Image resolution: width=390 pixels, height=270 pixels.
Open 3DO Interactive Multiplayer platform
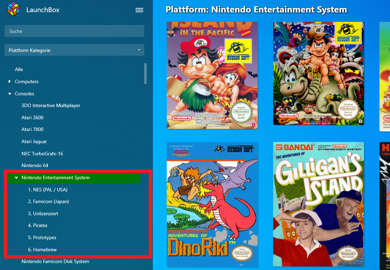tap(51, 105)
